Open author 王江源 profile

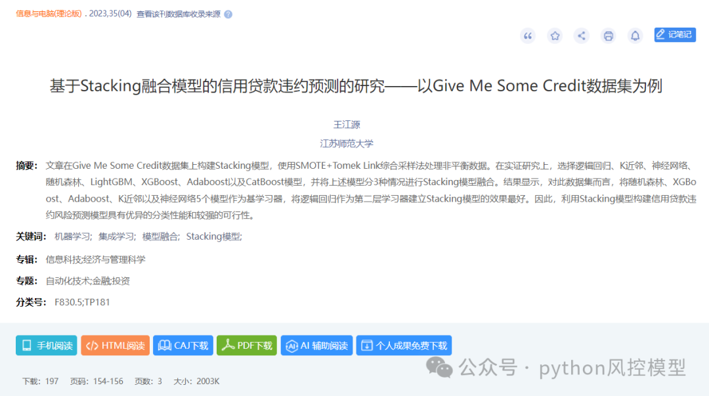pos(347,125)
